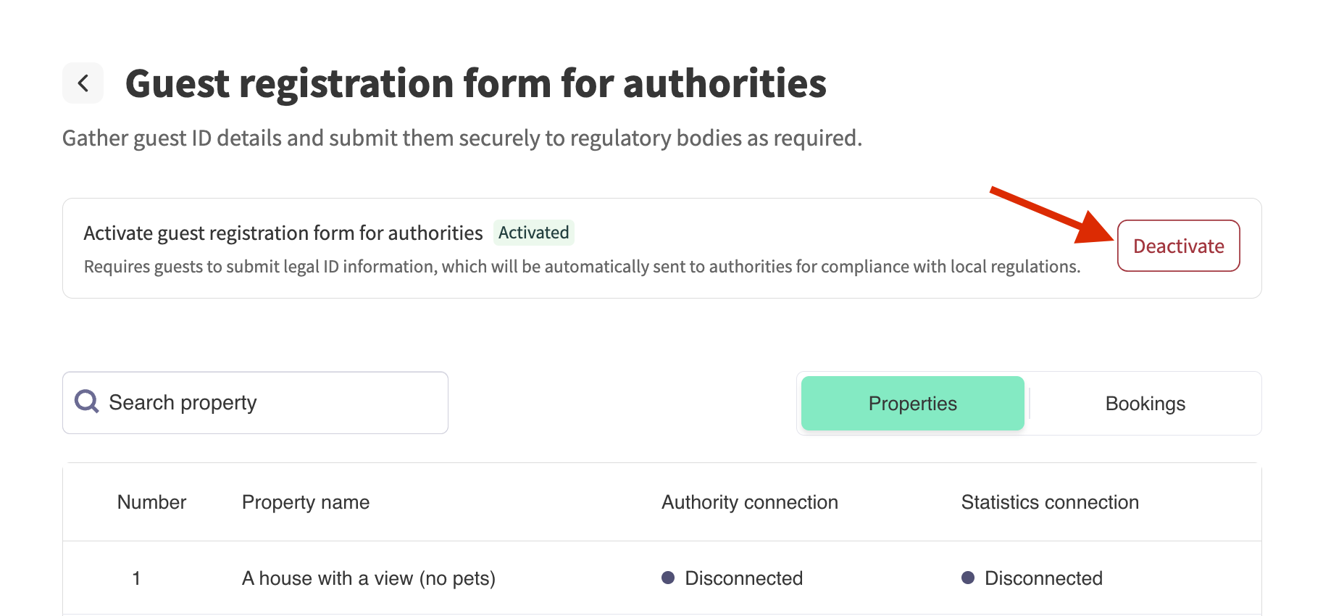Click the Statistics connection column header
The width and height of the screenshot is (1323, 616).
click(x=1049, y=502)
